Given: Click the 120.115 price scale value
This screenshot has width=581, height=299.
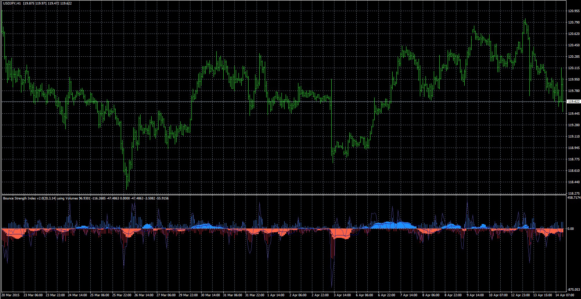Looking at the screenshot, I should tap(573, 68).
